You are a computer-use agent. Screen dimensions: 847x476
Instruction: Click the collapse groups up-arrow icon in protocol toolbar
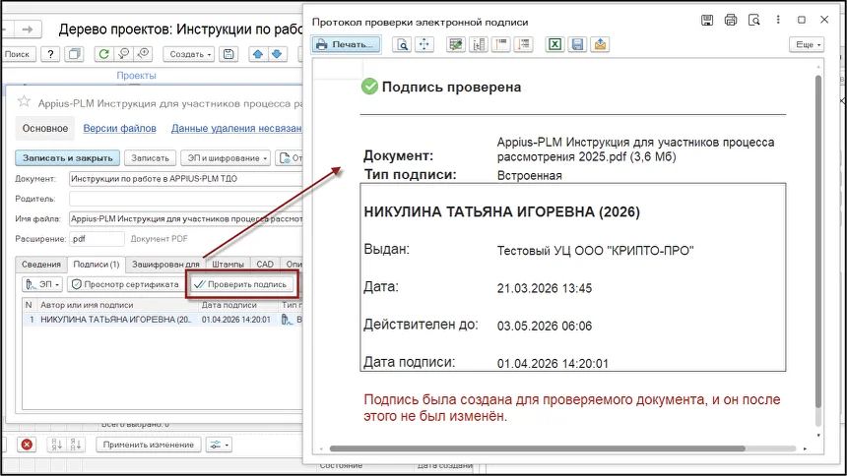click(501, 44)
